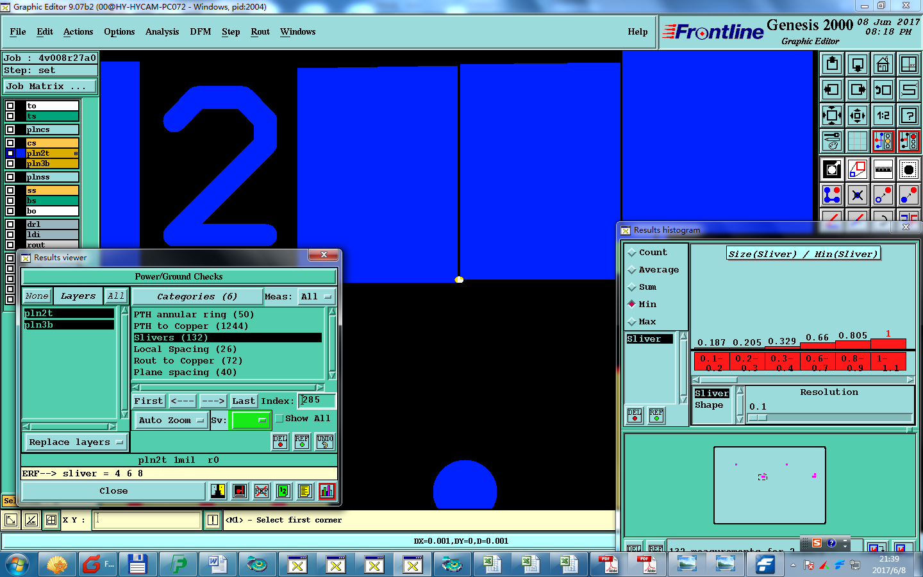Open the File menu
Image resolution: width=923 pixels, height=577 pixels.
click(x=18, y=31)
